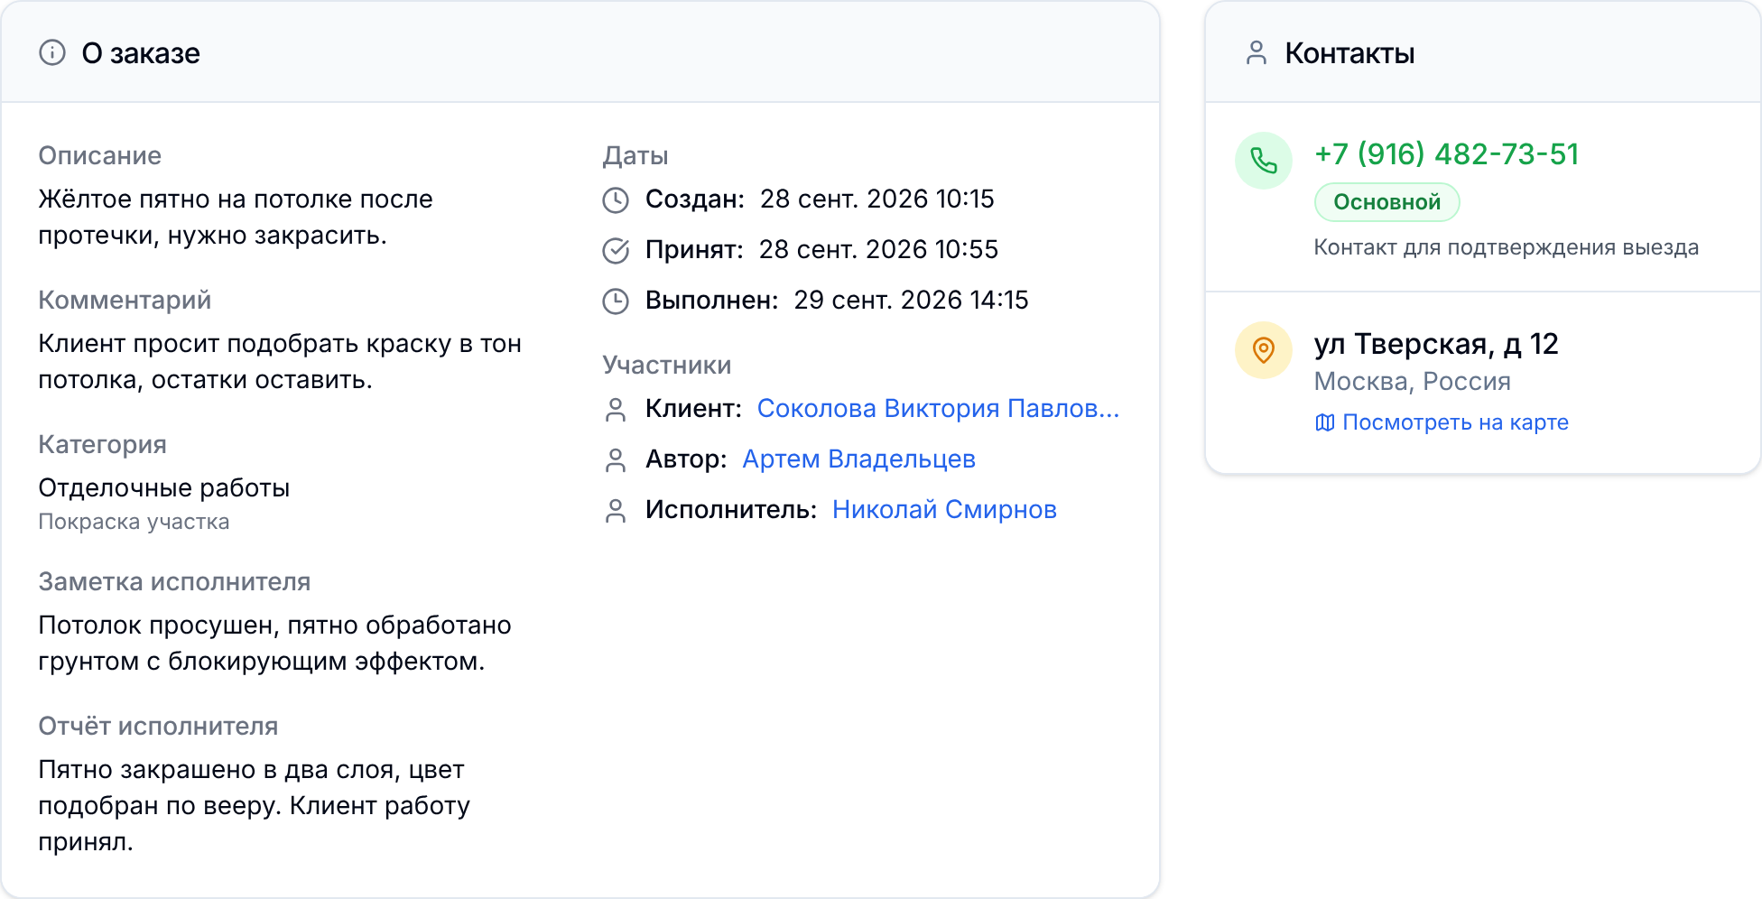1762x899 pixels.
Task: Click report text «Пятно закрашено в два слоя…»
Action: (x=254, y=806)
